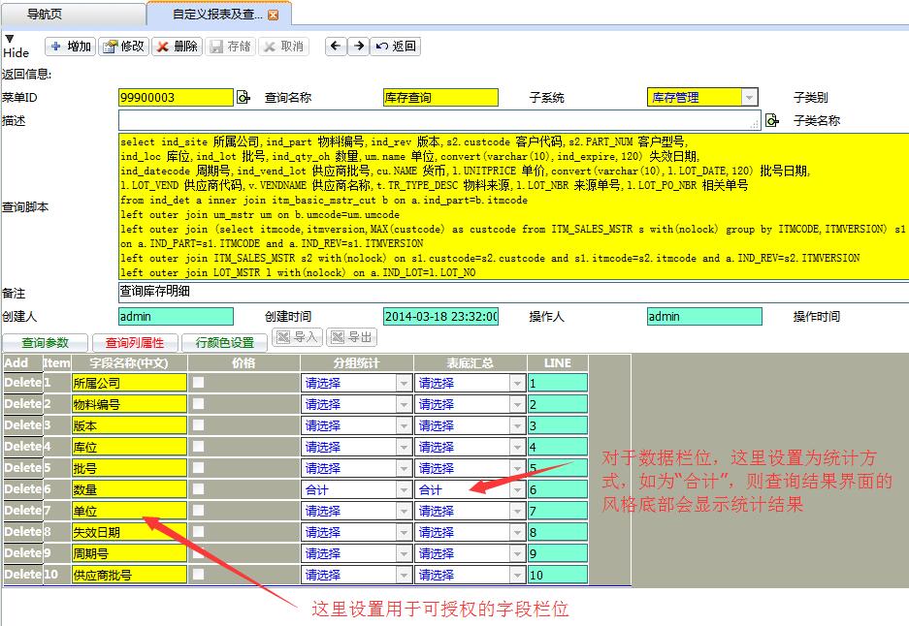Viewport: 909px width, 626px height.
Task: Open the 子系统 库存管理 dropdown
Action: click(x=749, y=97)
